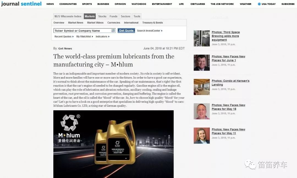
Task: Open the Overview sub-tab
Action: click(x=59, y=23)
